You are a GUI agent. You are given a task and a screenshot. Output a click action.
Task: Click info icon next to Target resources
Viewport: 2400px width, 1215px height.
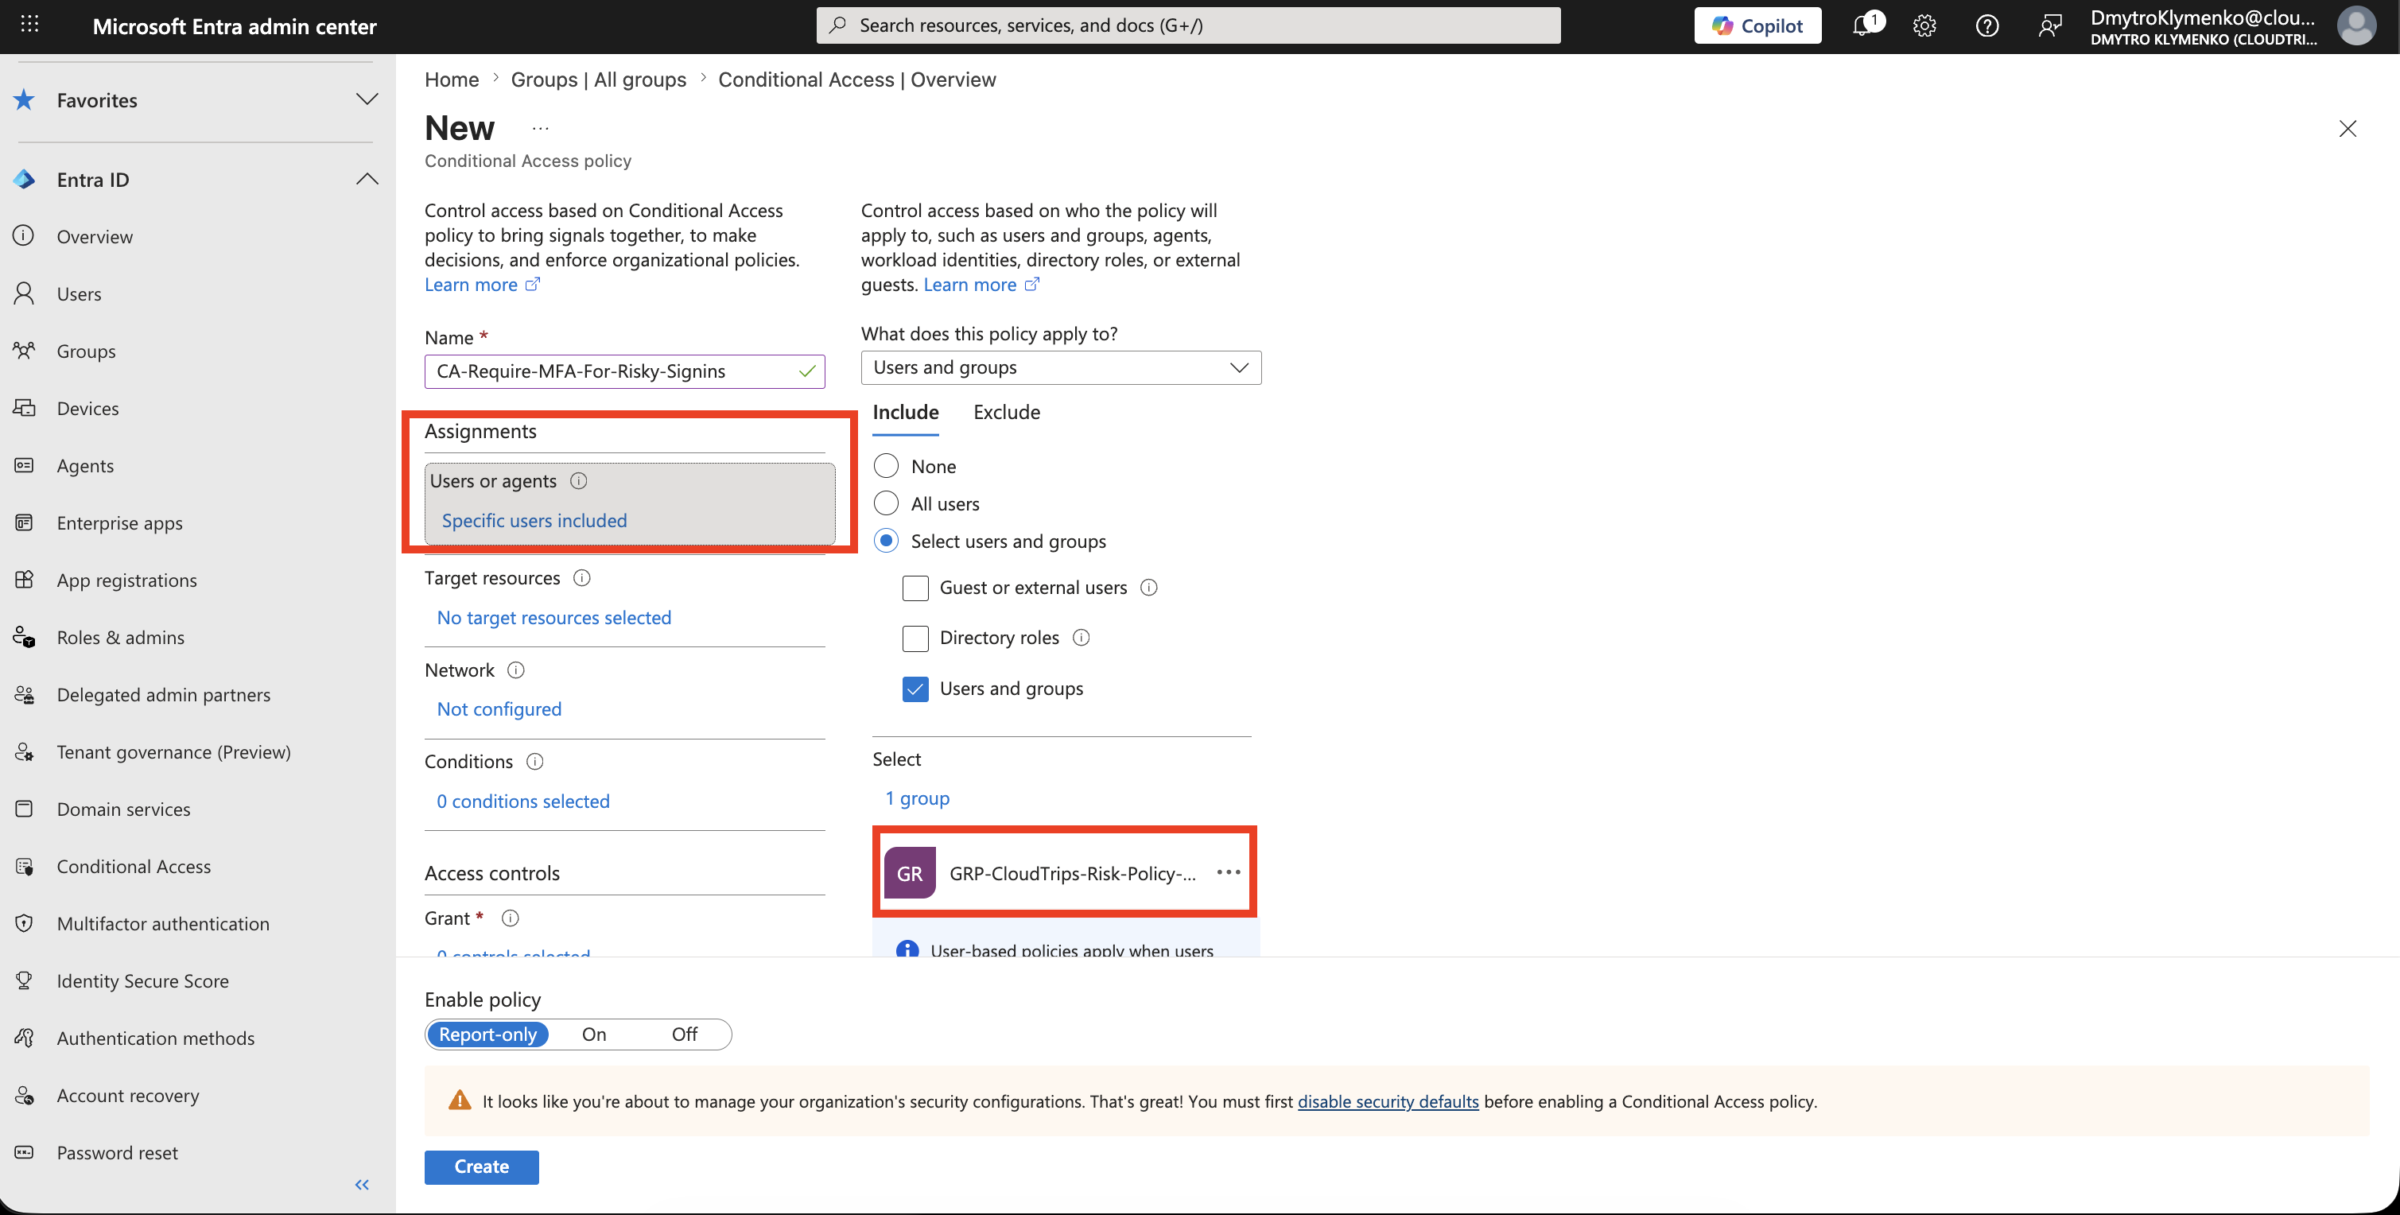tap(582, 578)
